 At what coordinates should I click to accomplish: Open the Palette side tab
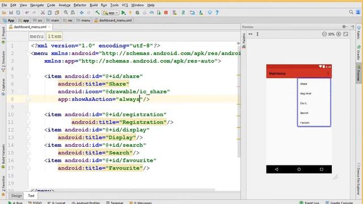(x=244, y=40)
